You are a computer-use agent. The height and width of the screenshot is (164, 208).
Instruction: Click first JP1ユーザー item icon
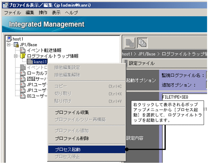point(23,84)
